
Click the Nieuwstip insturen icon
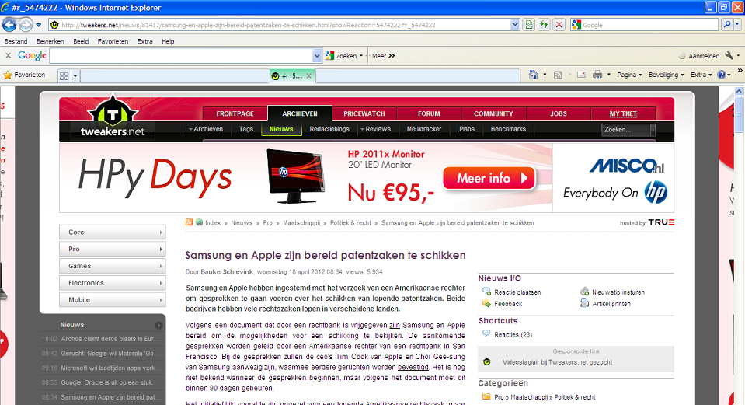[584, 292]
